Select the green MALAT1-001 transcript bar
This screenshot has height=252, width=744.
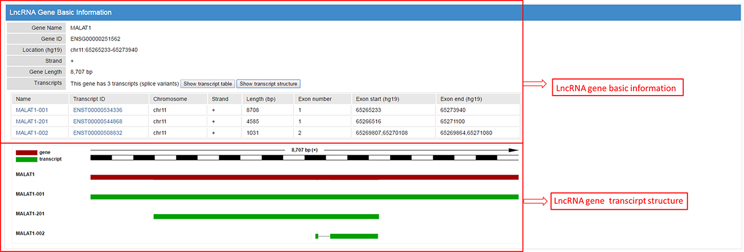[x=304, y=197]
